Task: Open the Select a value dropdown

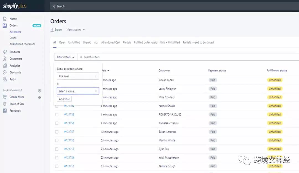Action: [x=78, y=91]
